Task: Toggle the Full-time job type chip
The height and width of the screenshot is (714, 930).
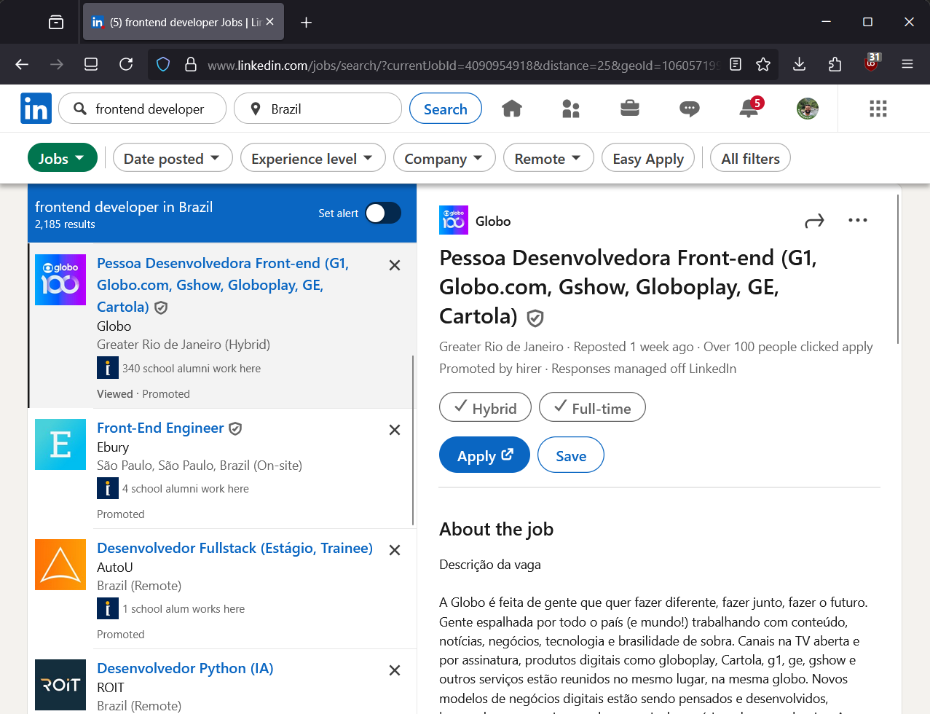Action: coord(592,407)
